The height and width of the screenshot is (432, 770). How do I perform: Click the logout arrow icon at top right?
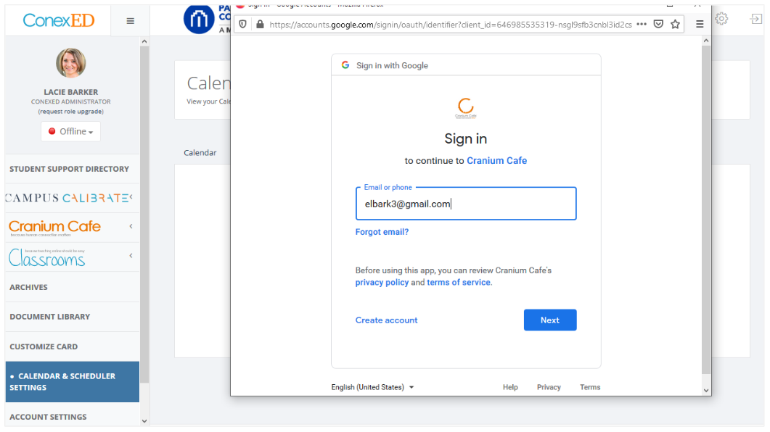[755, 20]
